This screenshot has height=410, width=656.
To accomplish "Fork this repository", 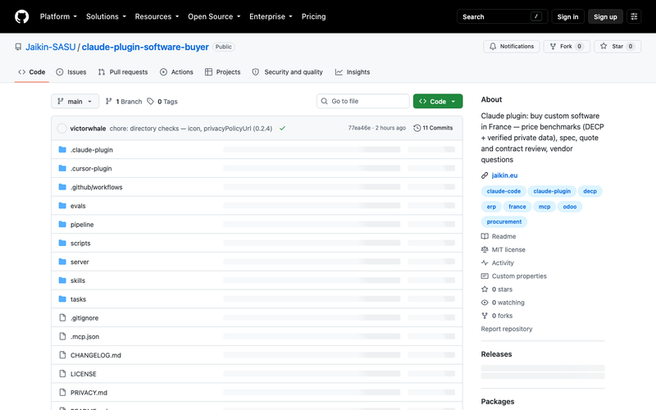I will (567, 47).
